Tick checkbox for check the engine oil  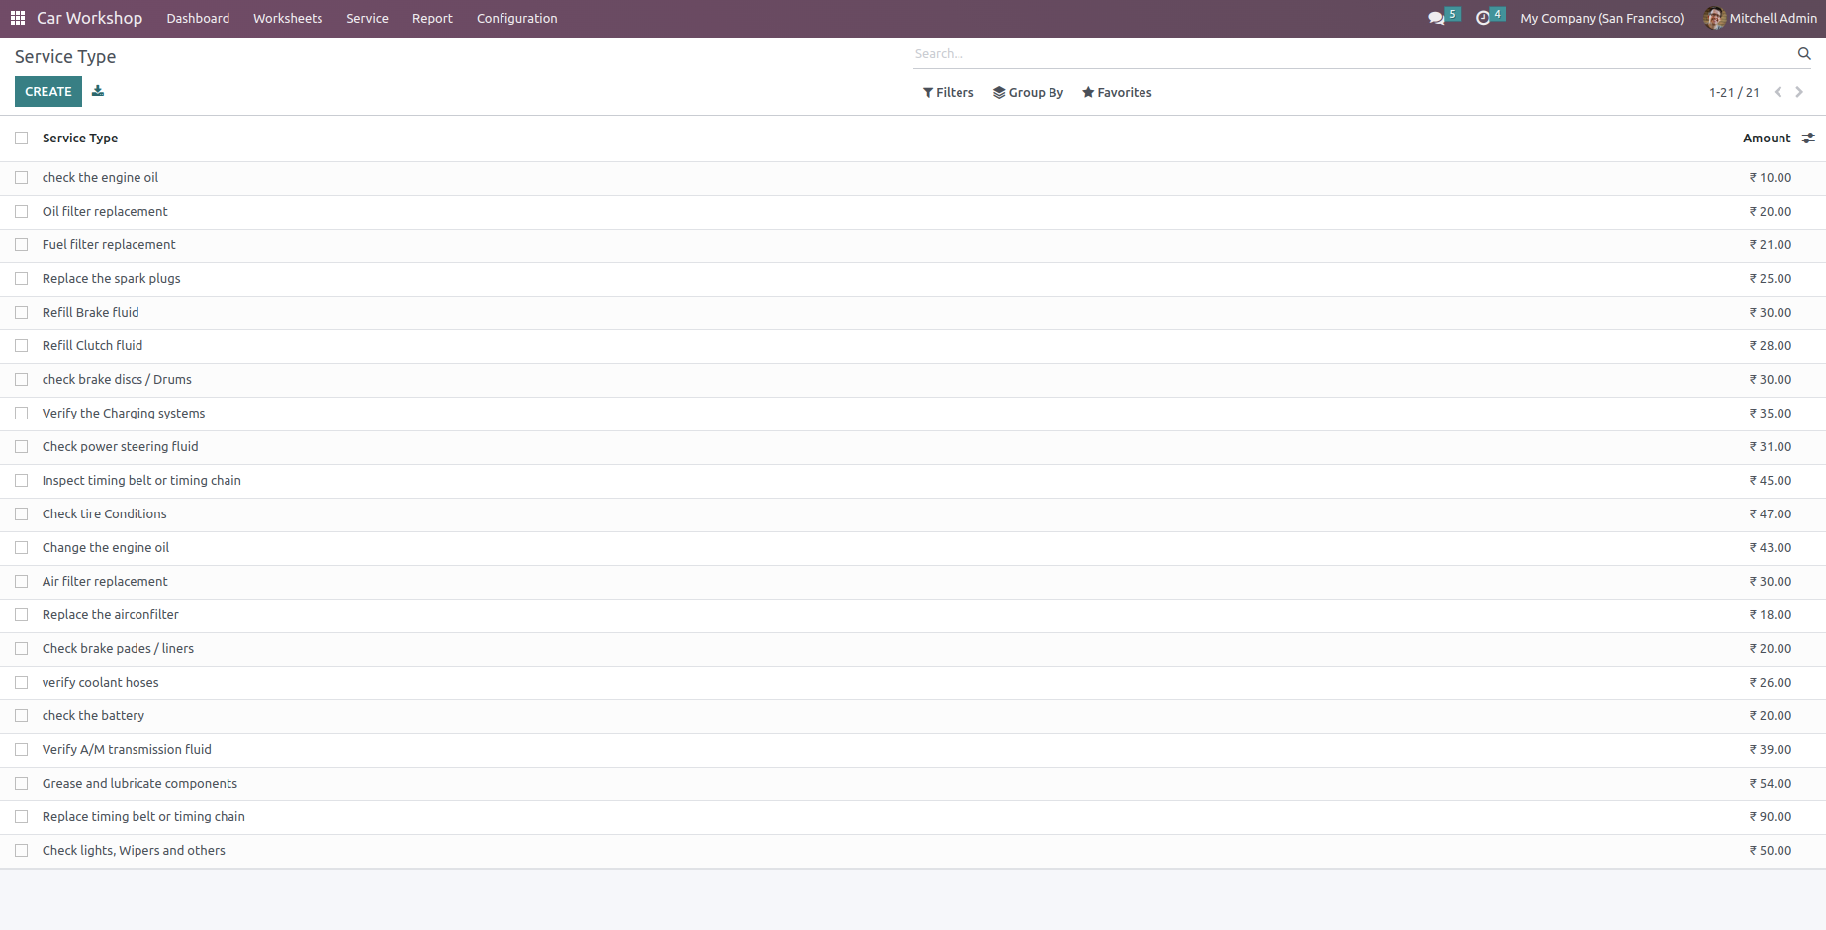pyautogui.click(x=22, y=178)
